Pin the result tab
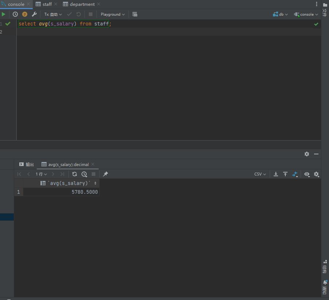 [105, 174]
